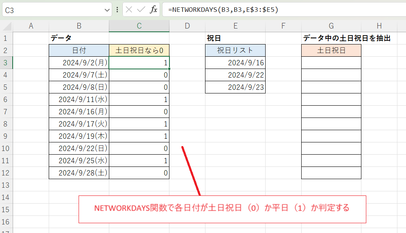Select date cell 2024/9/8(日)
Viewport: 406px width, 233px height.
click(79, 87)
